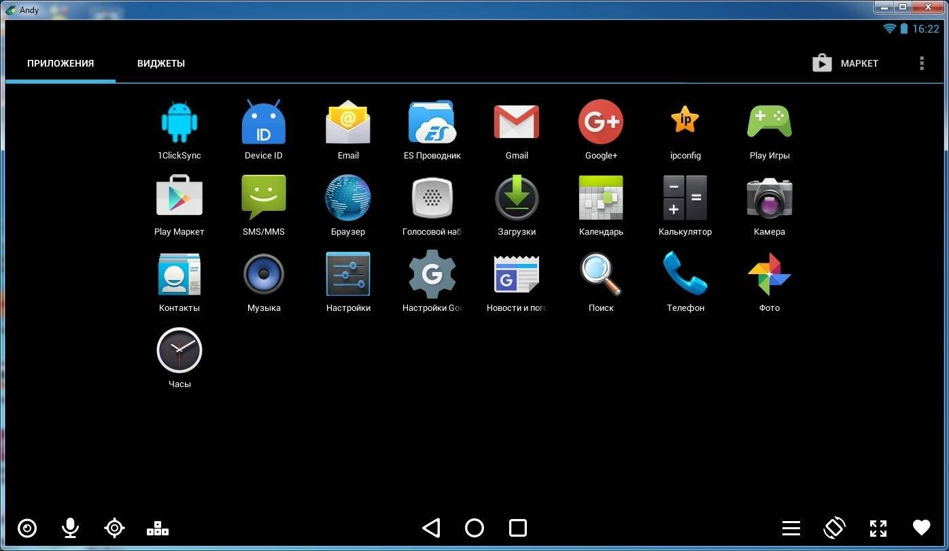Click the heart icon in Andy toolbar
This screenshot has width=949, height=551.
(x=921, y=528)
